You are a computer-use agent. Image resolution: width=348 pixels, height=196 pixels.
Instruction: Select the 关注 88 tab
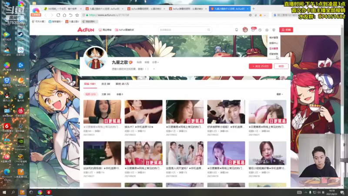[106, 84]
